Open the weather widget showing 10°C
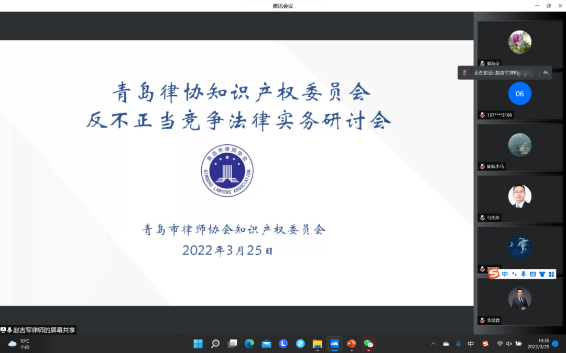The width and height of the screenshot is (566, 353). [19, 344]
